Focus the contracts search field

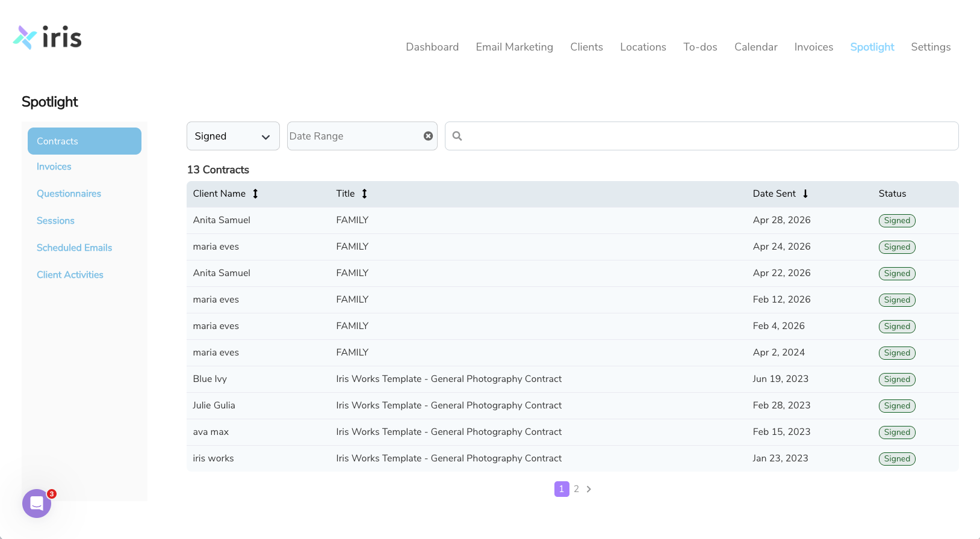pos(701,136)
